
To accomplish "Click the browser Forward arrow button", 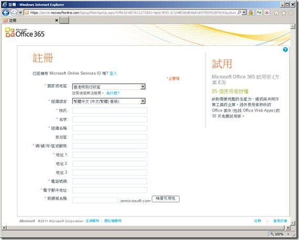I will click(x=14, y=13).
